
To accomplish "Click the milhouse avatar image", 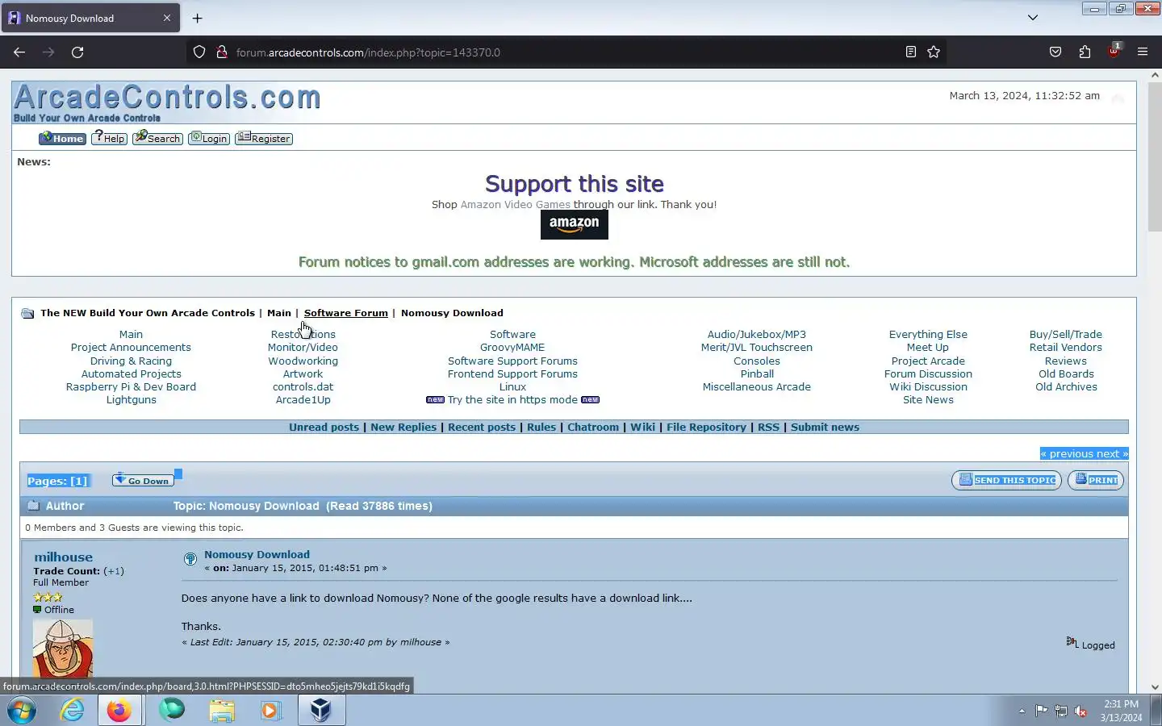I will click(x=63, y=648).
